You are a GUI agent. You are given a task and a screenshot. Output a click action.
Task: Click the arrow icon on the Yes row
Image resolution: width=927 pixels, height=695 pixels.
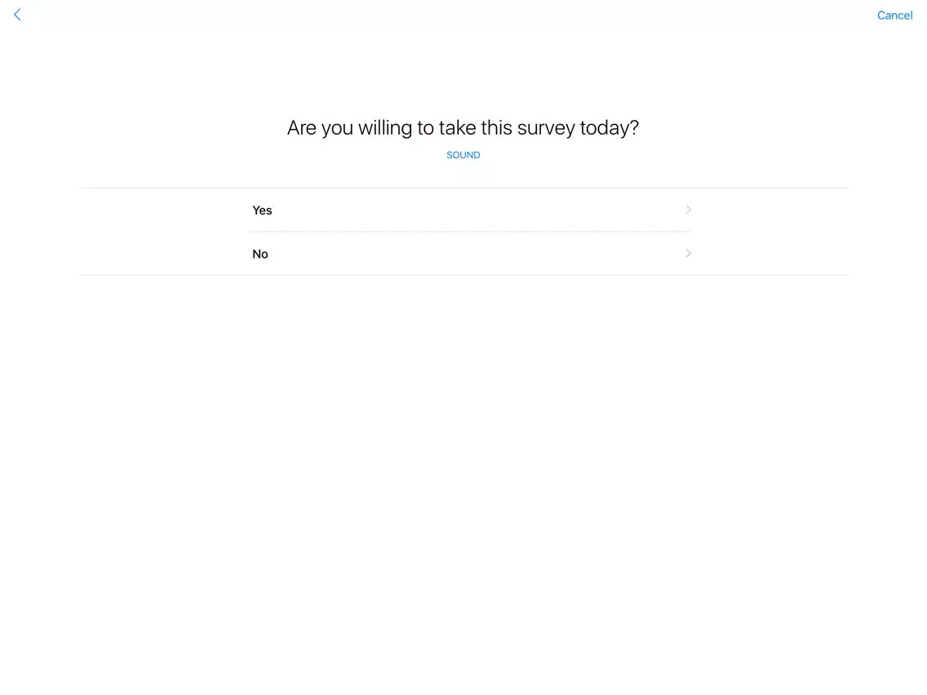coord(688,210)
